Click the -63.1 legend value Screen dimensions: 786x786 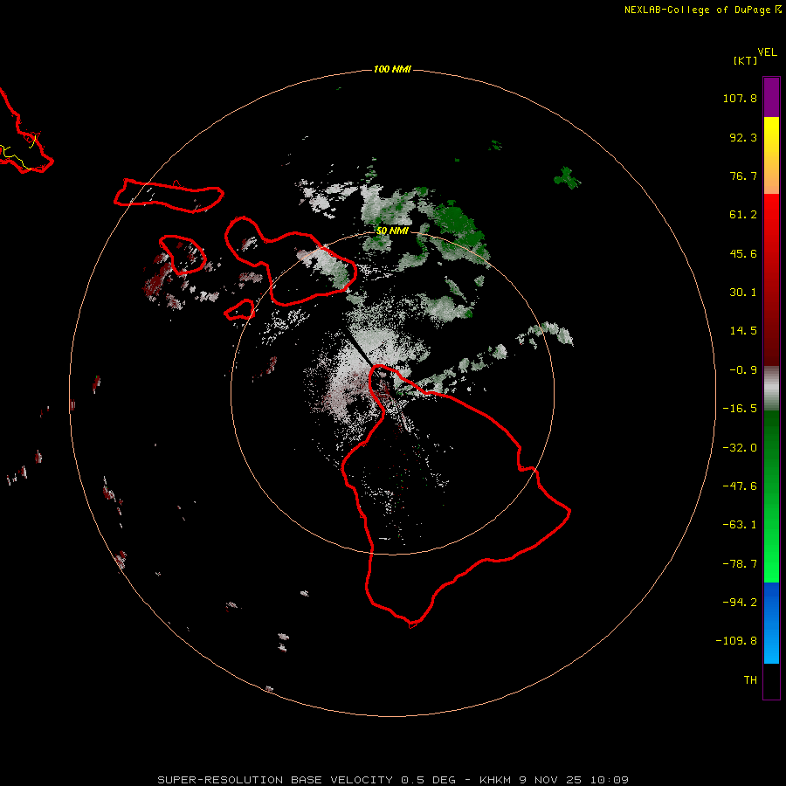(x=740, y=525)
